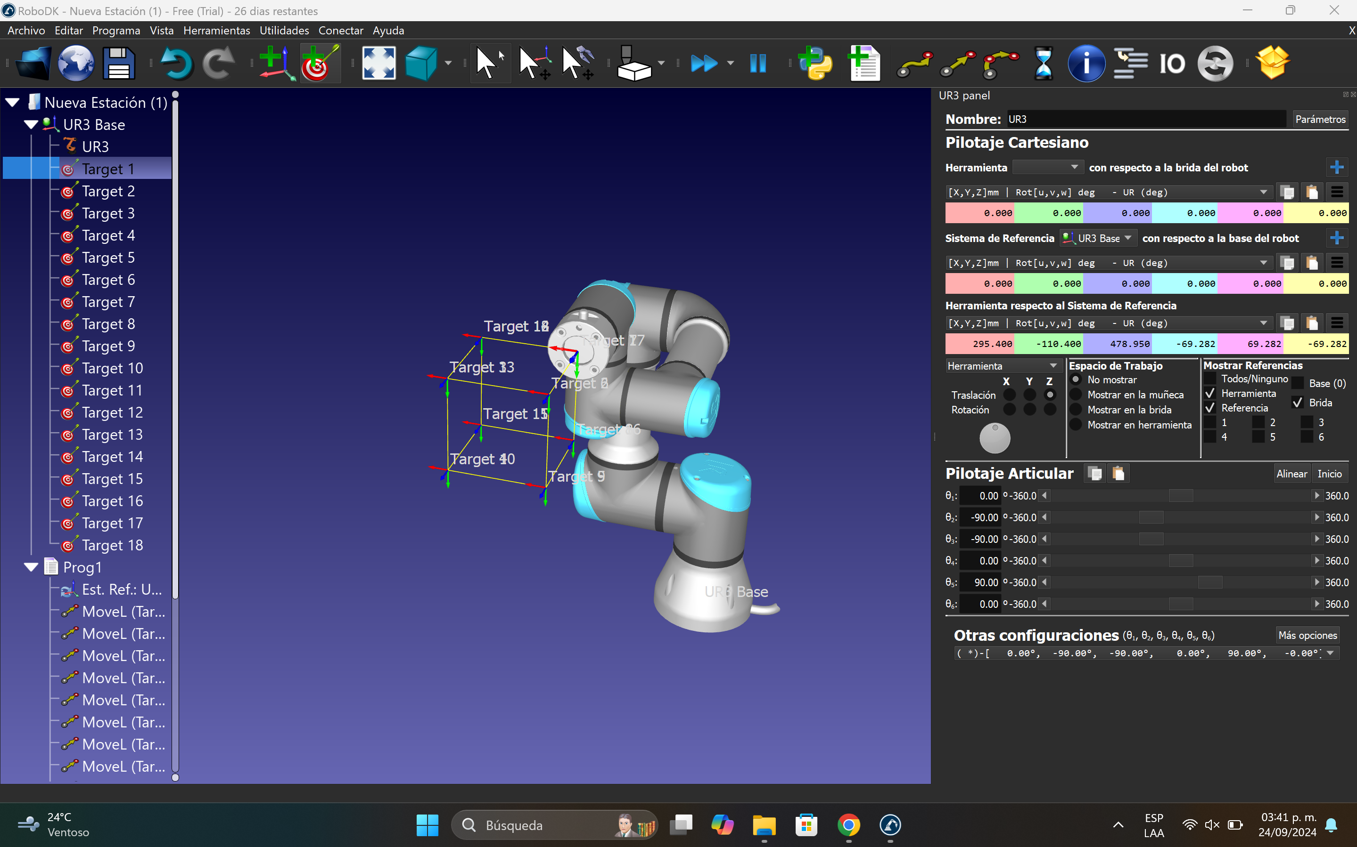The height and width of the screenshot is (847, 1357).
Task: Open the tool pose format dropdown below Herramienta
Action: [x=1109, y=192]
